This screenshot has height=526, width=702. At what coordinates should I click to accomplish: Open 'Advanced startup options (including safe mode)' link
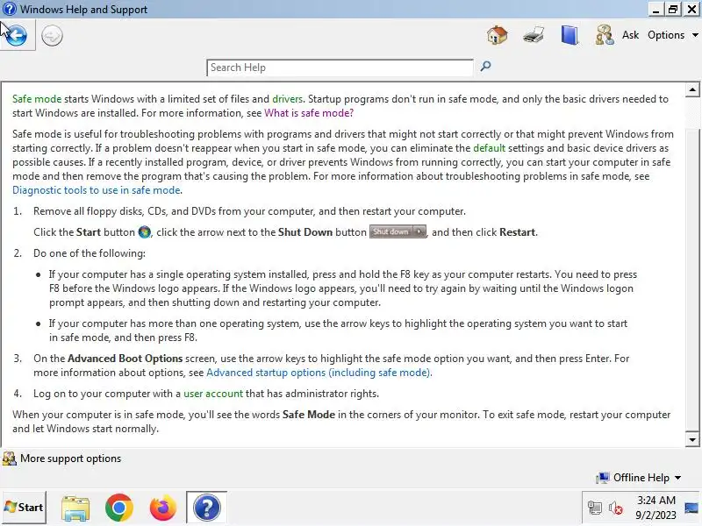click(319, 373)
